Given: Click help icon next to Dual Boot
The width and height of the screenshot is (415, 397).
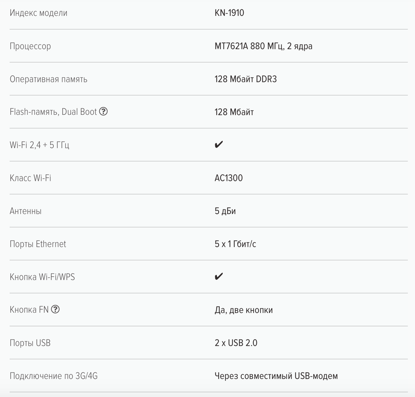Looking at the screenshot, I should pos(103,112).
